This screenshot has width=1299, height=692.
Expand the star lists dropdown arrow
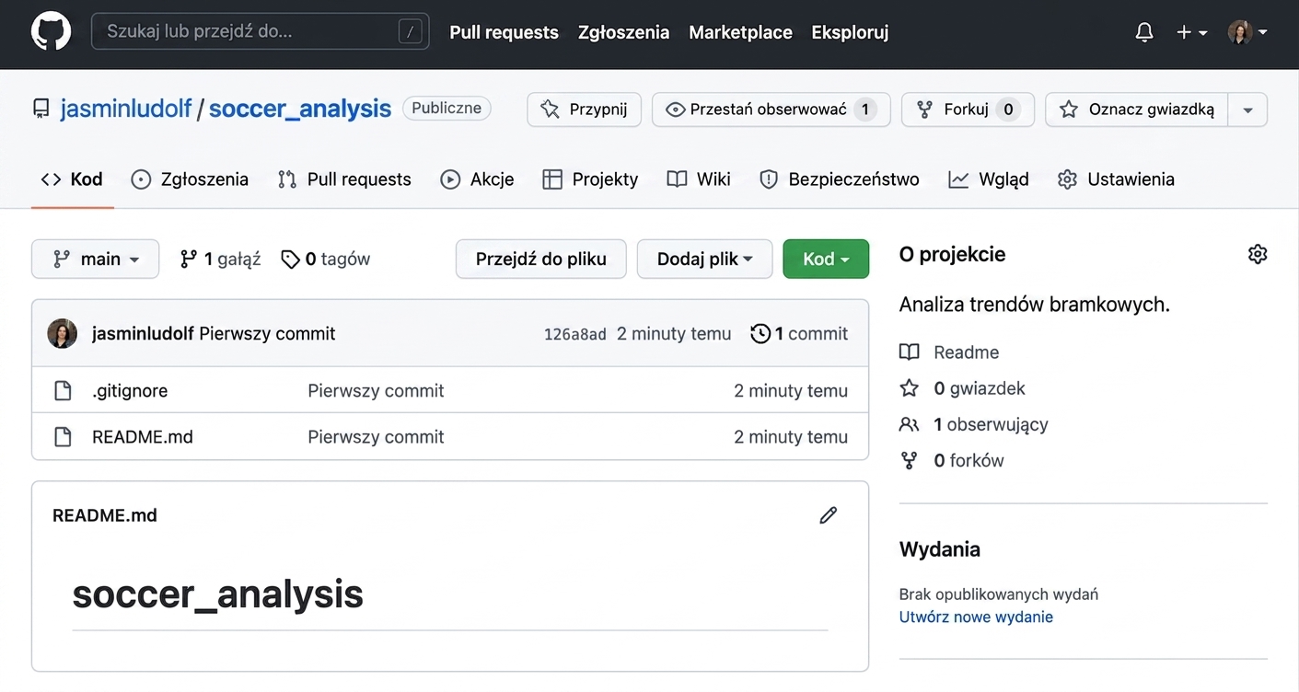point(1248,110)
